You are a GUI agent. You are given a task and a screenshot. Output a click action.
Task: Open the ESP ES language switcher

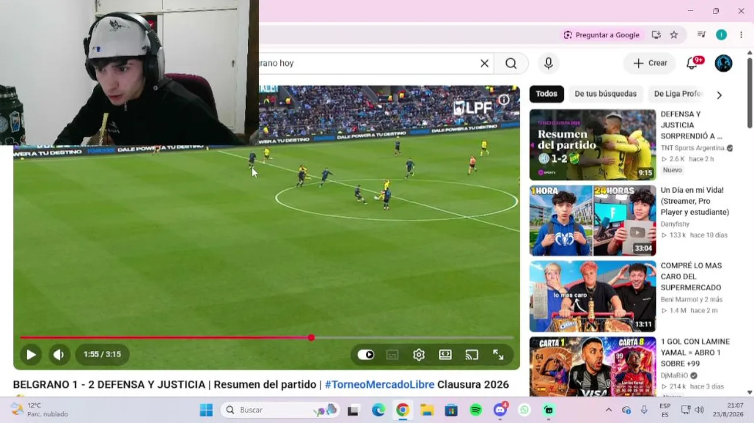(665, 410)
